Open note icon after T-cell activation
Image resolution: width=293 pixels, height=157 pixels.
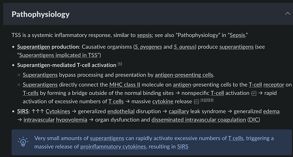pyautogui.click(x=254, y=93)
